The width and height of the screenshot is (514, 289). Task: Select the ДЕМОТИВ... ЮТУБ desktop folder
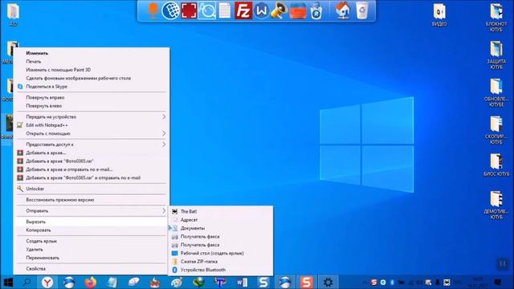(x=496, y=206)
